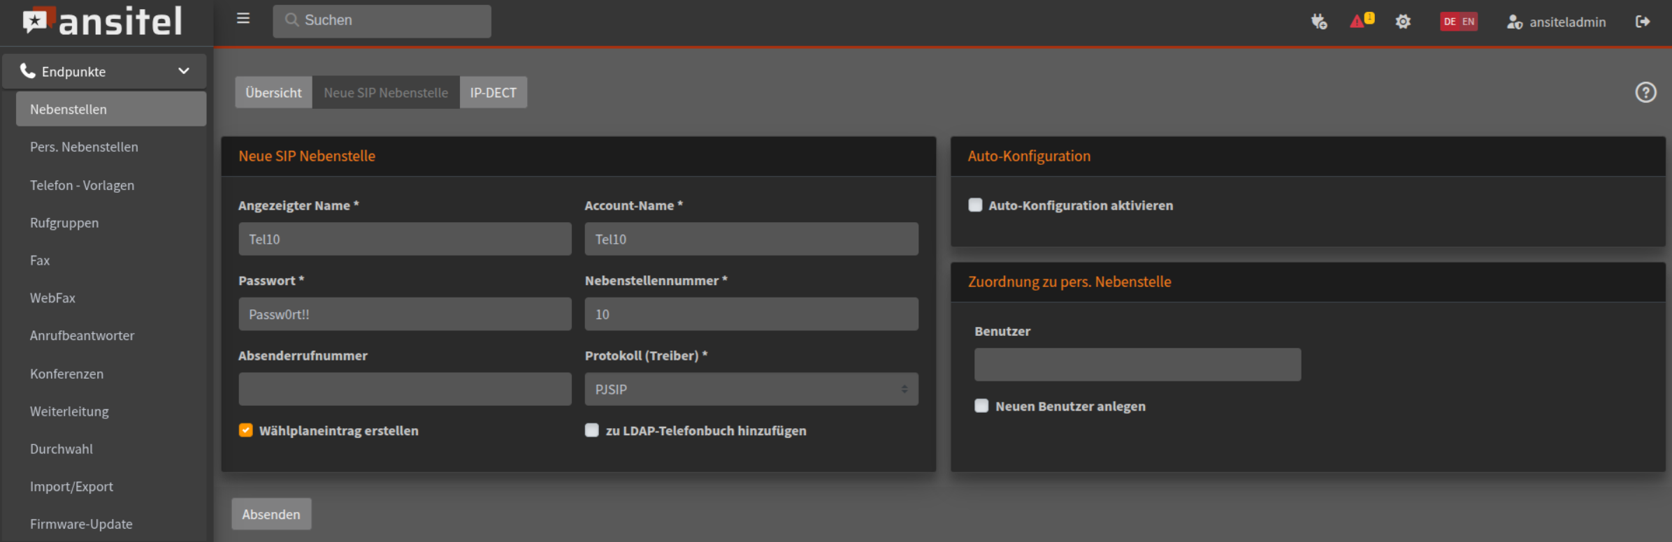Open the help question mark icon
The height and width of the screenshot is (542, 1672).
click(x=1645, y=92)
